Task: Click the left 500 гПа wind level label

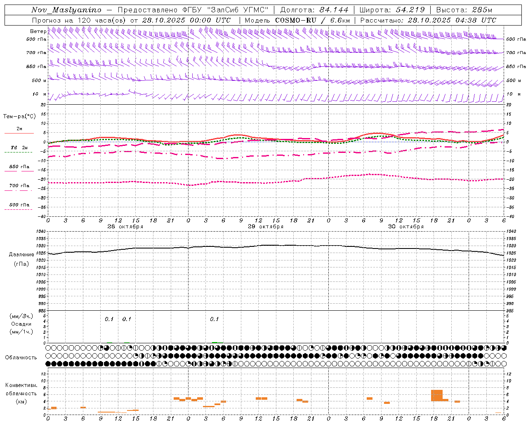Action: [36, 39]
